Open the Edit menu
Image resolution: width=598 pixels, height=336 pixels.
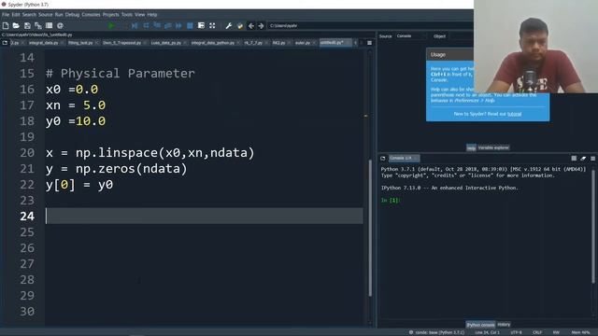point(16,15)
